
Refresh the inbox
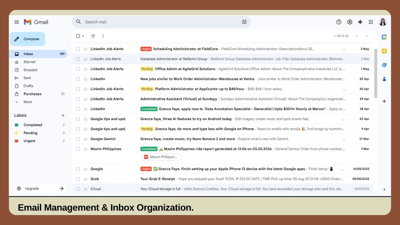point(93,36)
